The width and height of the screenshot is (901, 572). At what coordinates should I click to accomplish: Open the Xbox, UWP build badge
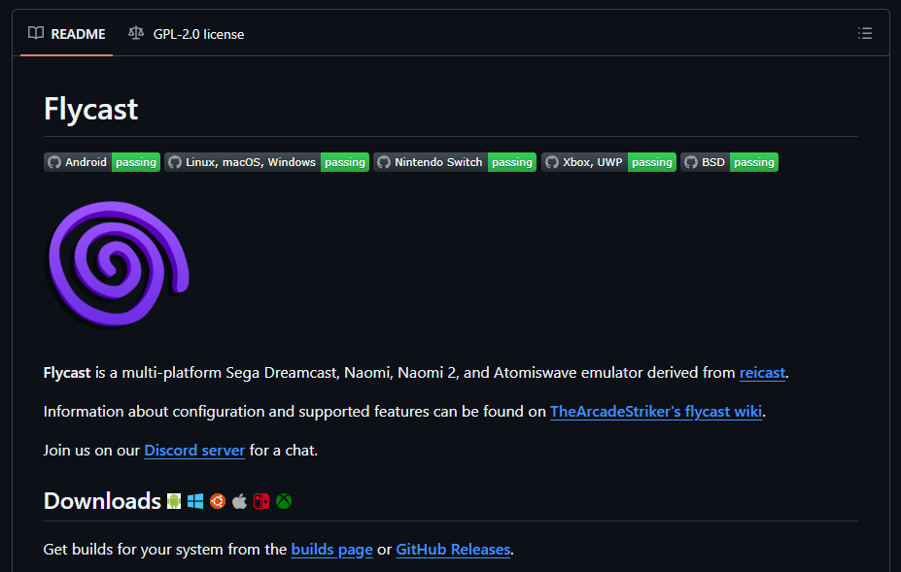[x=608, y=162]
